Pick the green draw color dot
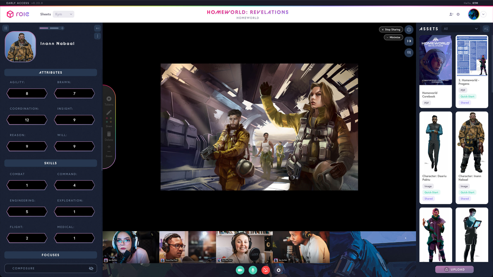 (x=111, y=118)
